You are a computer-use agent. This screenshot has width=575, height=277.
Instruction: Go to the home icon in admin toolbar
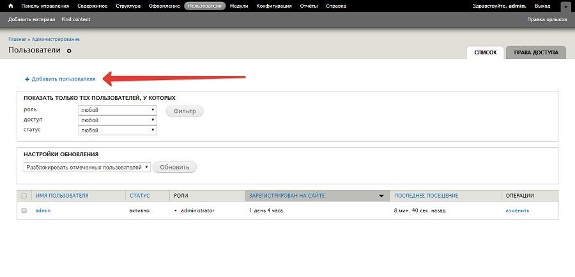(x=11, y=6)
